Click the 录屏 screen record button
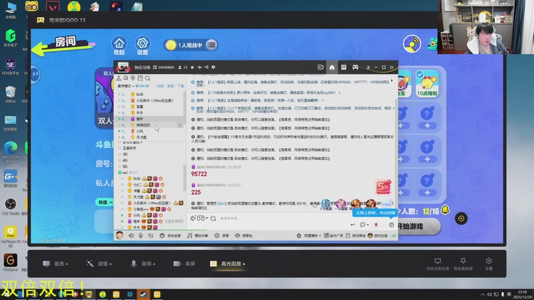Viewport: 534px width, 300px height. [x=184, y=263]
